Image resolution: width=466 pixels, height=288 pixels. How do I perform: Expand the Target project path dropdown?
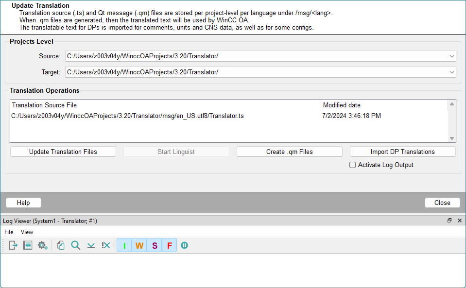pyautogui.click(x=452, y=72)
